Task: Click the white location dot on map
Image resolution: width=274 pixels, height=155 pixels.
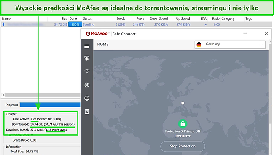Action: click(x=183, y=103)
